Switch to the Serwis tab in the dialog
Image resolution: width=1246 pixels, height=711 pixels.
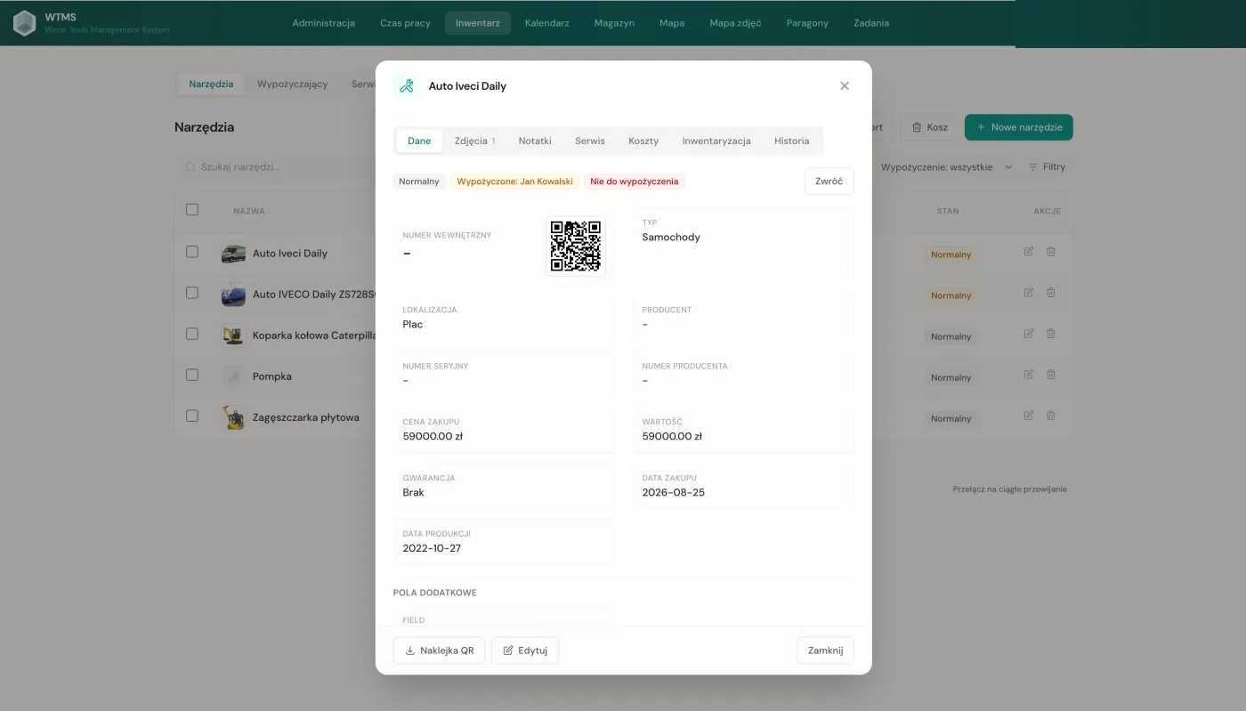pos(590,141)
